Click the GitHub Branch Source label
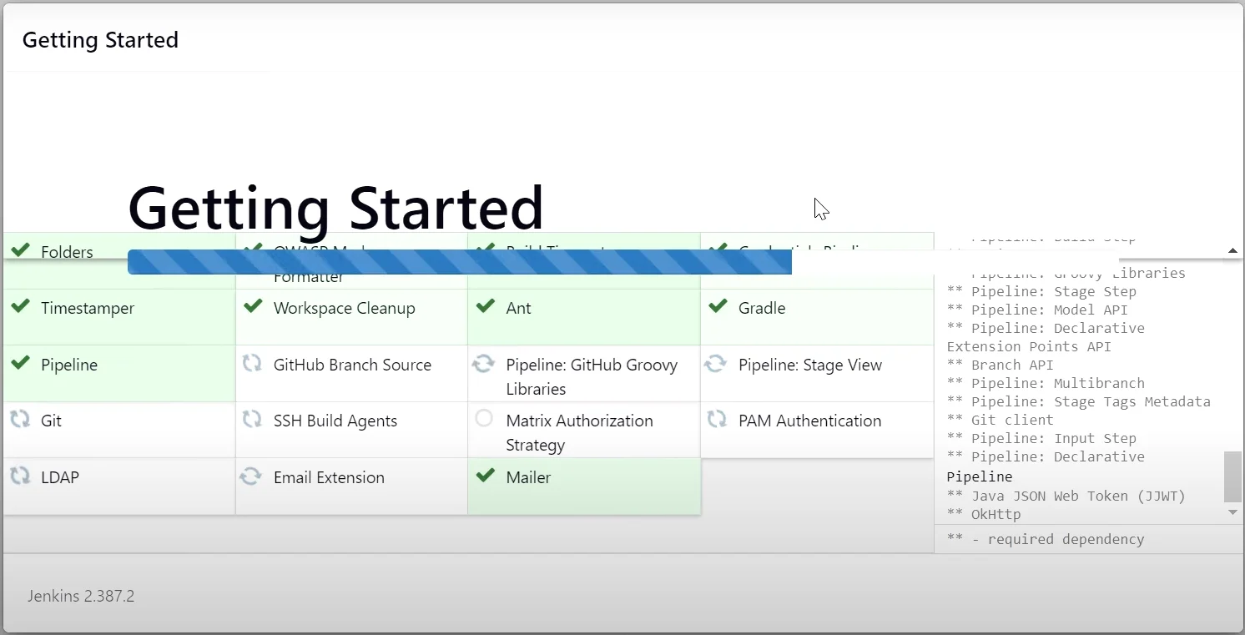The height and width of the screenshot is (635, 1245). [x=352, y=365]
